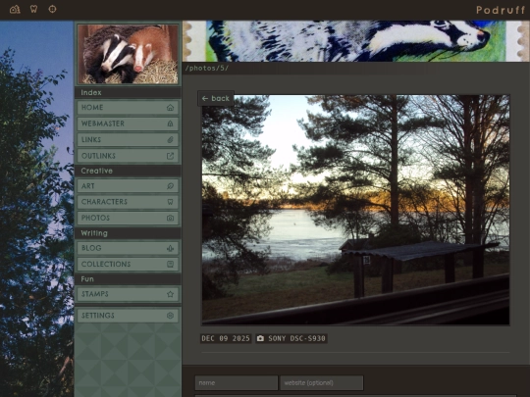Click the two badgers sidebar image
530x397 pixels.
tap(128, 54)
